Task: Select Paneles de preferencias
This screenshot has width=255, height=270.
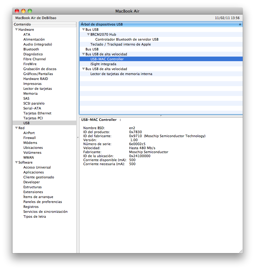Action: click(x=43, y=202)
